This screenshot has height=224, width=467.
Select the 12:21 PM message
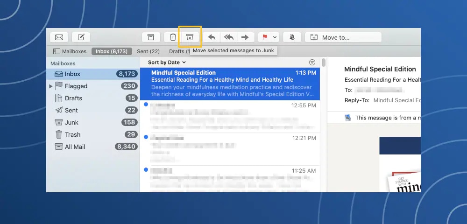[x=230, y=149]
